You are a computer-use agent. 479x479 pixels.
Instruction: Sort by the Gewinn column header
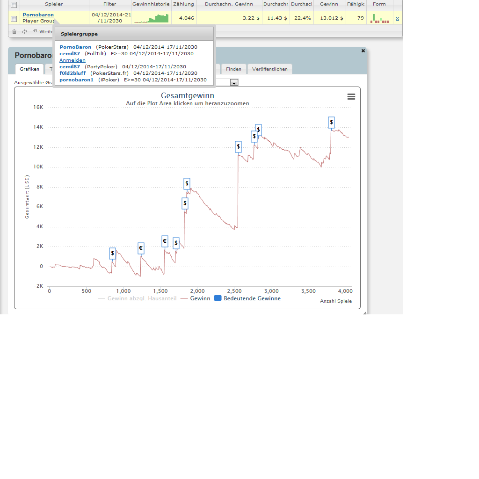tap(329, 4)
